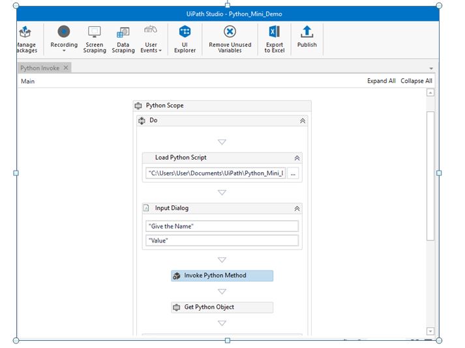Click the Do sequence icon
465x348 pixels.
tap(142, 121)
